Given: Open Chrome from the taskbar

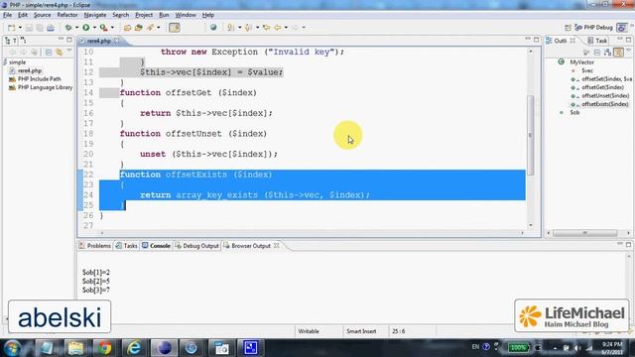Looking at the screenshot, I should pos(104,348).
